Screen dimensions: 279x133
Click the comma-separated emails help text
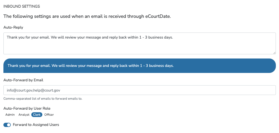pyautogui.click(x=43, y=99)
